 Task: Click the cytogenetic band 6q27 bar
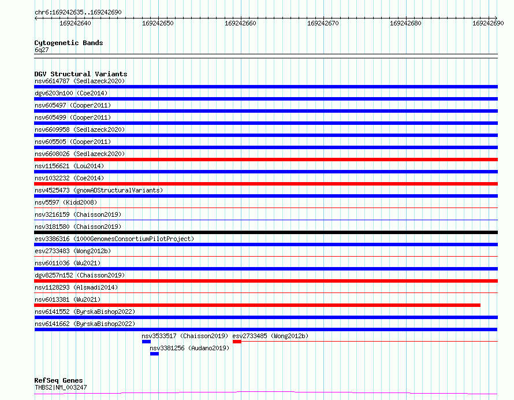[266, 56]
